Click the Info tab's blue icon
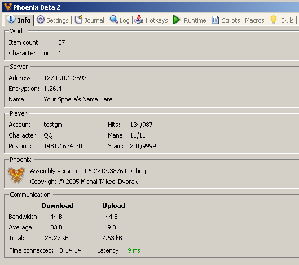299x265 pixels. 11,20
